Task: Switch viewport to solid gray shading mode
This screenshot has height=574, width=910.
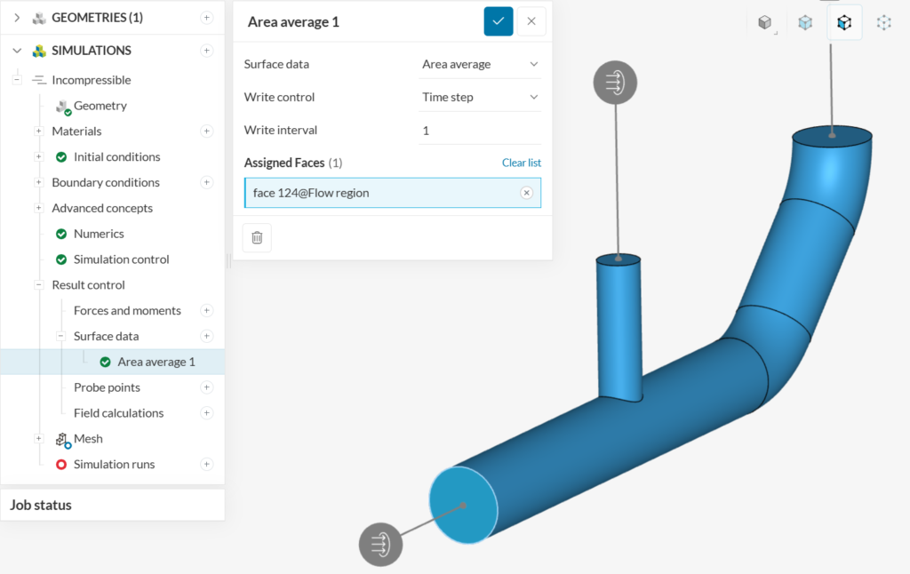Action: coord(766,22)
